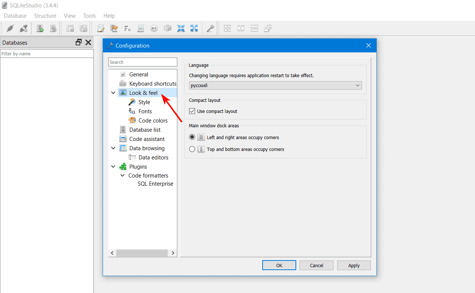Viewport: 475px width, 293px height.
Task: Click the Cancel button
Action: coord(316,265)
